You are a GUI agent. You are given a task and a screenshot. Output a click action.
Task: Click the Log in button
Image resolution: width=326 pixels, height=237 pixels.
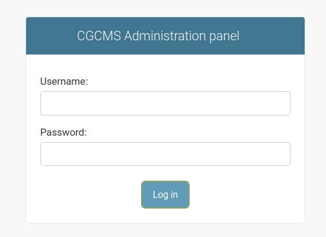(x=165, y=194)
